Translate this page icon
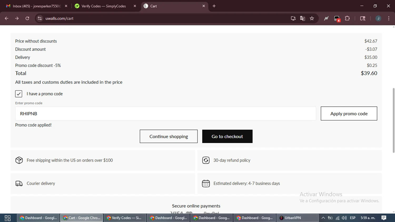 (303, 18)
